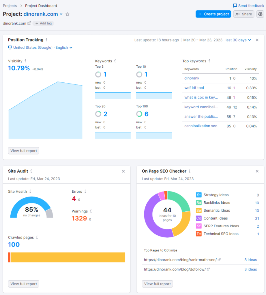
Task: Open keyword wdf idf tool link
Action: click(x=194, y=88)
